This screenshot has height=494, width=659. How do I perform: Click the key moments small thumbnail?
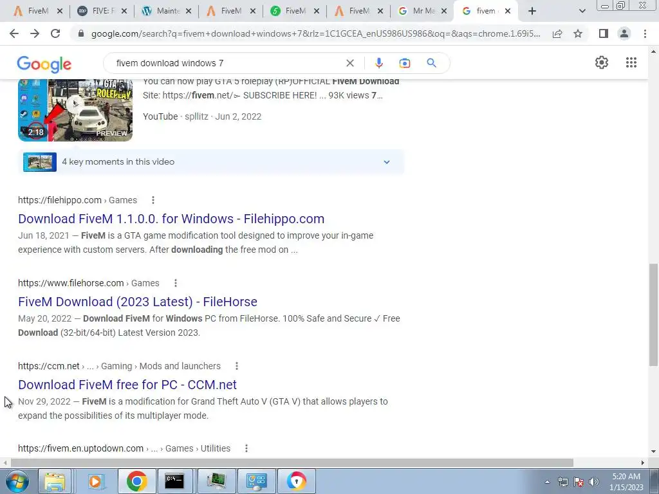40,161
